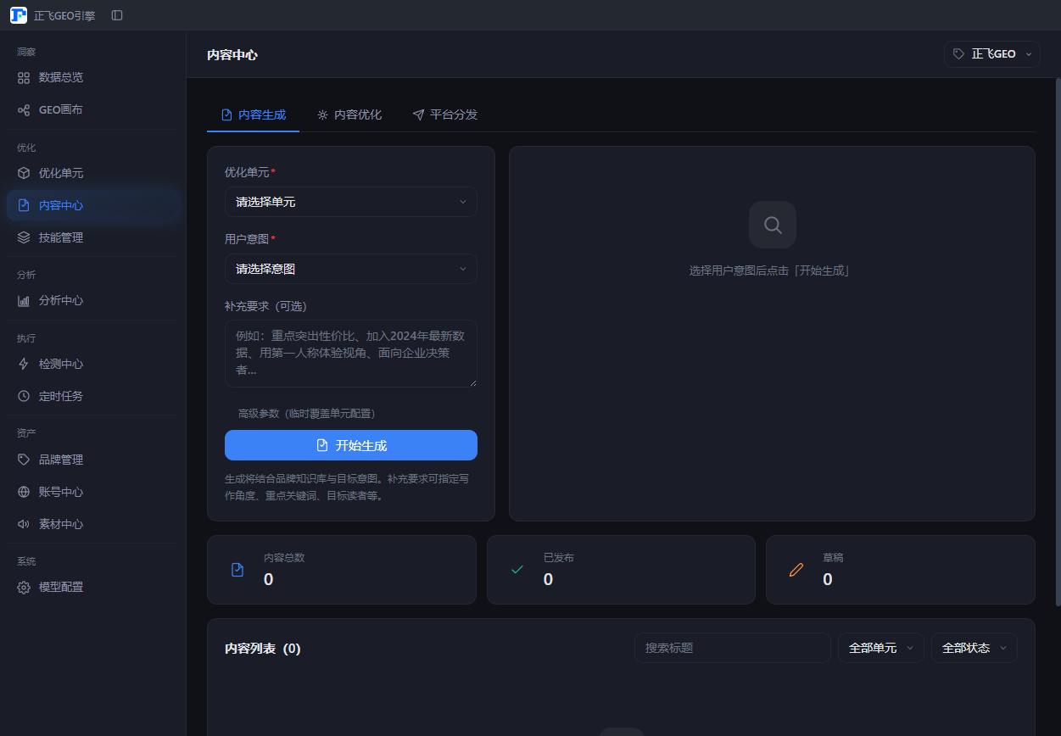
Task: Click the 品牌管理 tag icon
Action: (x=24, y=460)
